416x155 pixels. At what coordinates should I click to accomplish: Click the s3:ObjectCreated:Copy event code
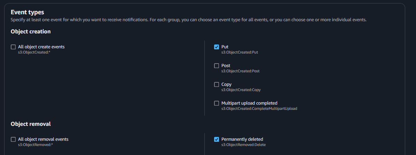pyautogui.click(x=241, y=90)
